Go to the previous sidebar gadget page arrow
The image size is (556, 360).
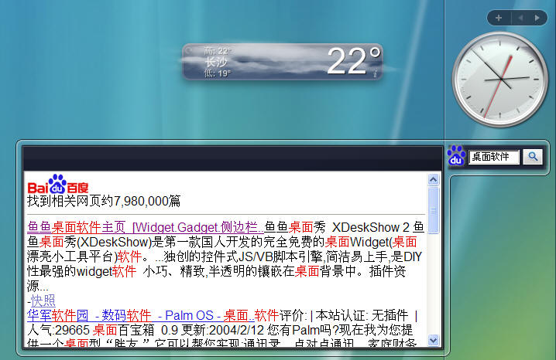(520, 17)
